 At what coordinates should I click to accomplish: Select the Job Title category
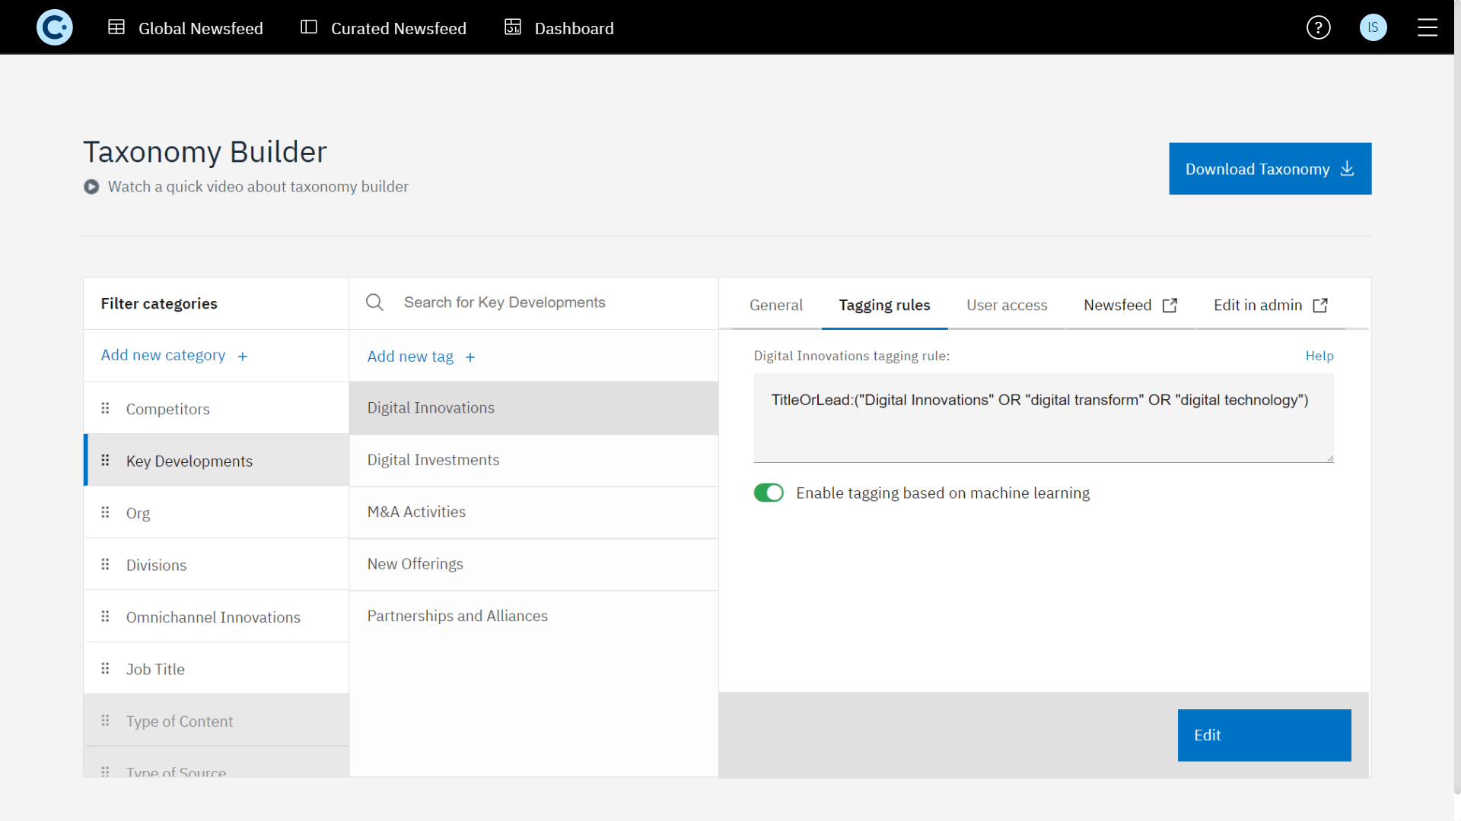tap(216, 668)
